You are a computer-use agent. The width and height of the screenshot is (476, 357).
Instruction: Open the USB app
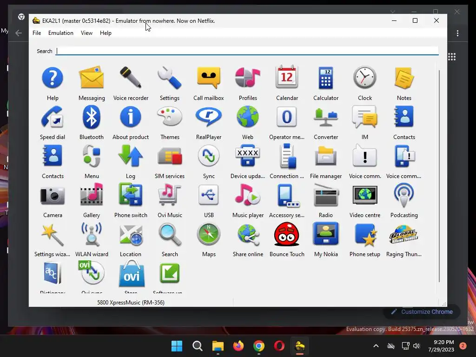tap(209, 195)
